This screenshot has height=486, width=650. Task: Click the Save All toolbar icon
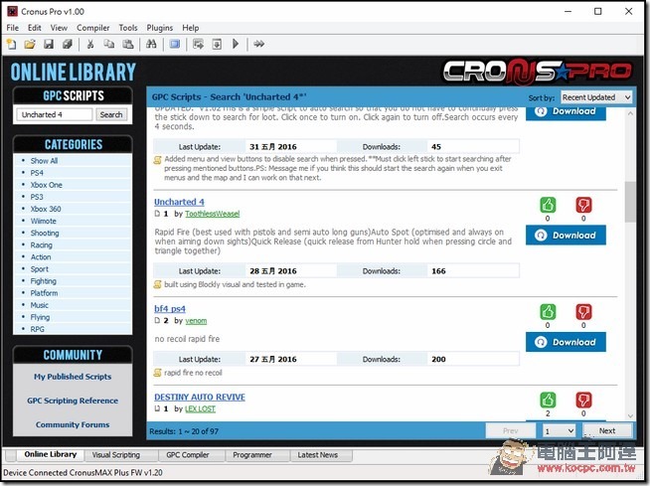click(x=68, y=44)
